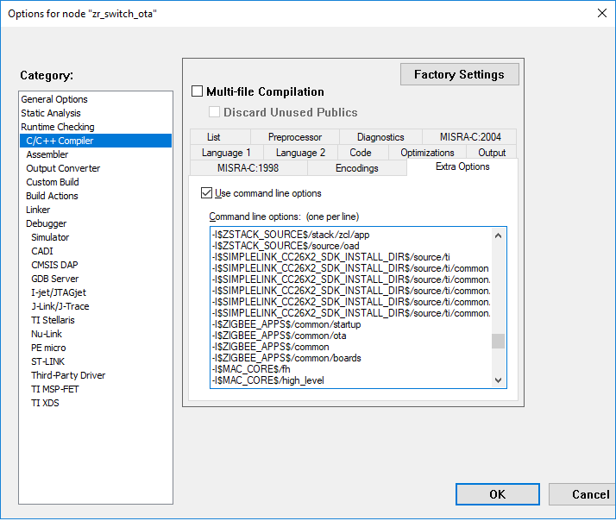This screenshot has height=521, width=616.
Task: Enable the Multi-file Compilation checkbox
Action: pyautogui.click(x=198, y=91)
